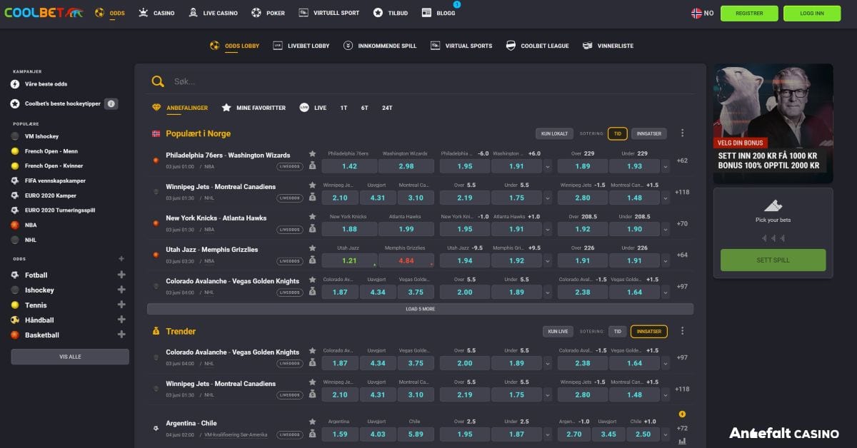Switch to Livebet Lobby tab
The height and width of the screenshot is (448, 857).
coord(301,46)
